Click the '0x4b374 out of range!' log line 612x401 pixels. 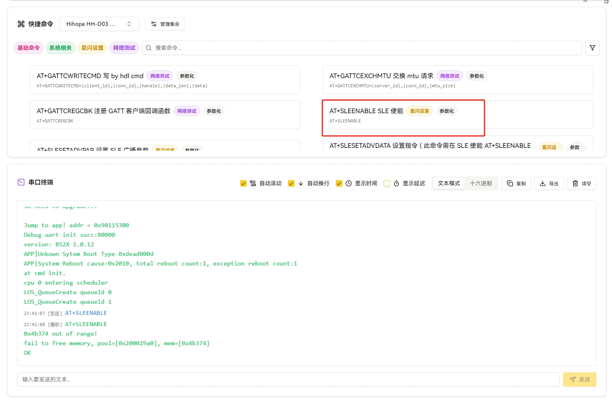61,334
